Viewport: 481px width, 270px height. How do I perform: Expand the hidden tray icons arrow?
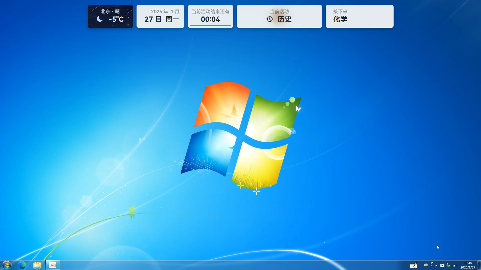point(436,265)
